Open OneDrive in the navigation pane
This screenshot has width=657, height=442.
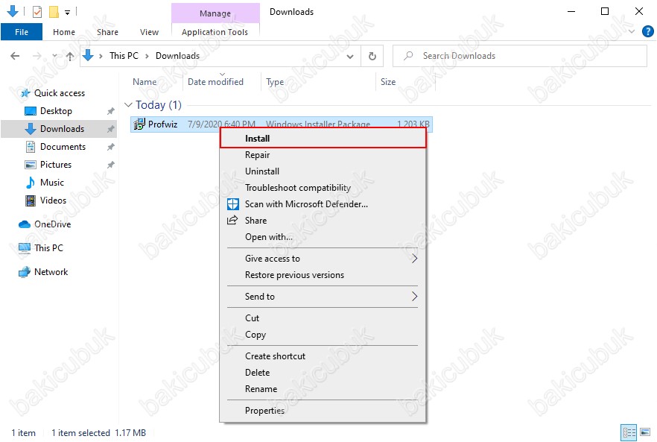[x=52, y=224]
